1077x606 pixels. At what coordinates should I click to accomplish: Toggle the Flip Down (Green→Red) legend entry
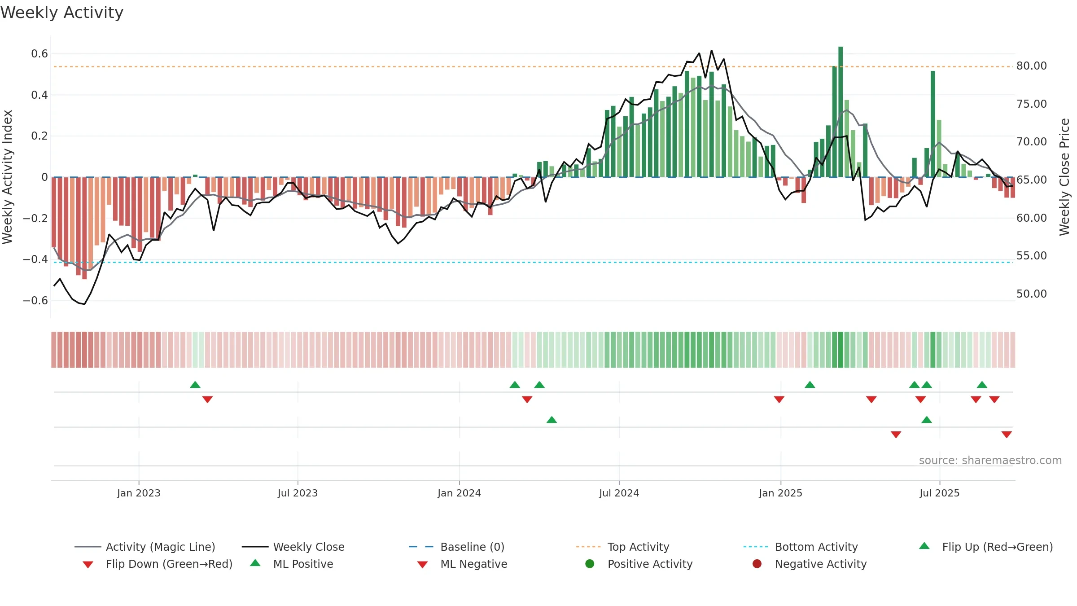[158, 564]
